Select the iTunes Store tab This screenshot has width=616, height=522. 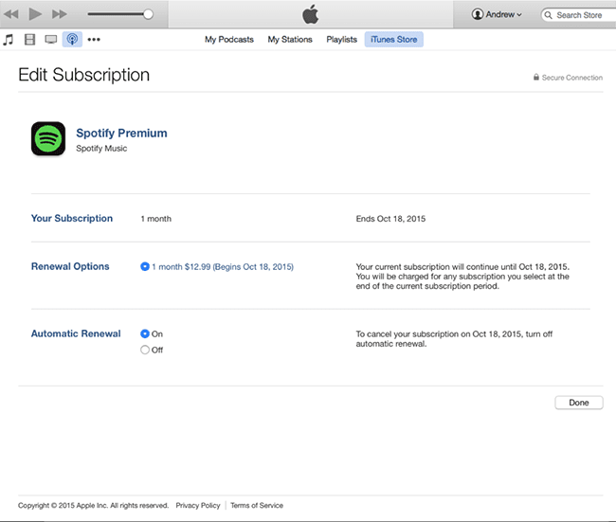coord(393,39)
